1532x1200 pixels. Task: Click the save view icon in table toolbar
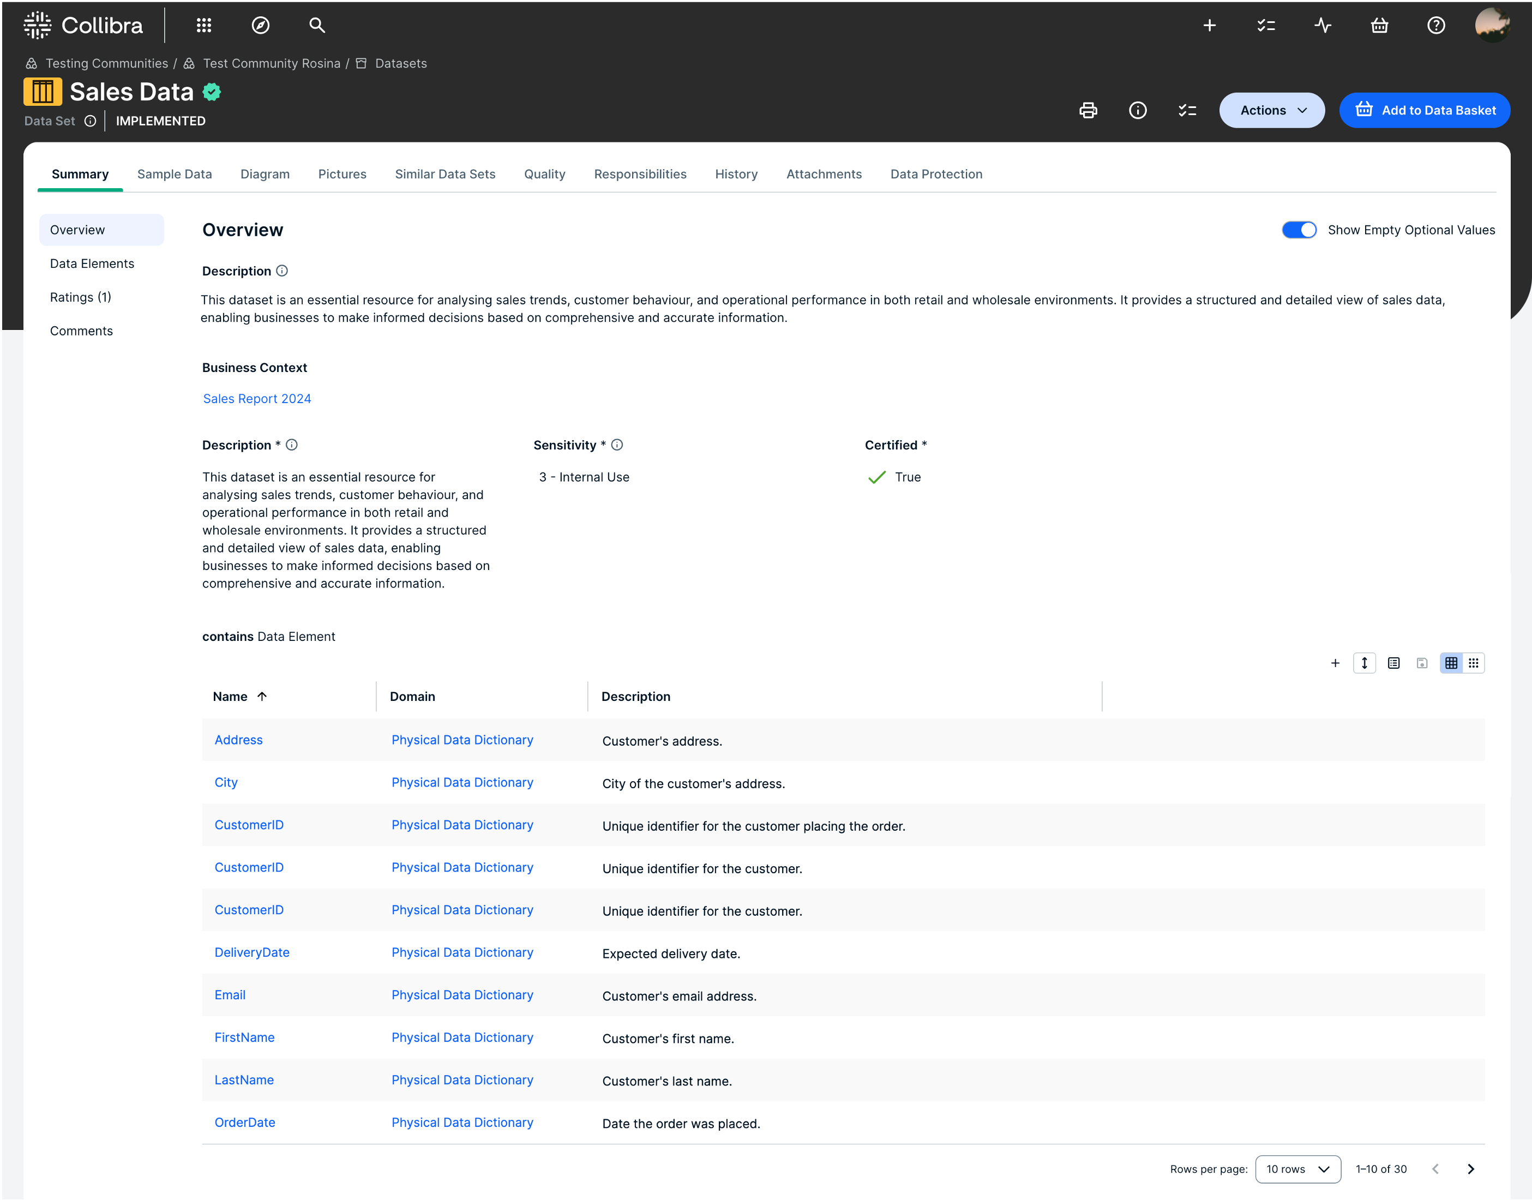[1422, 663]
